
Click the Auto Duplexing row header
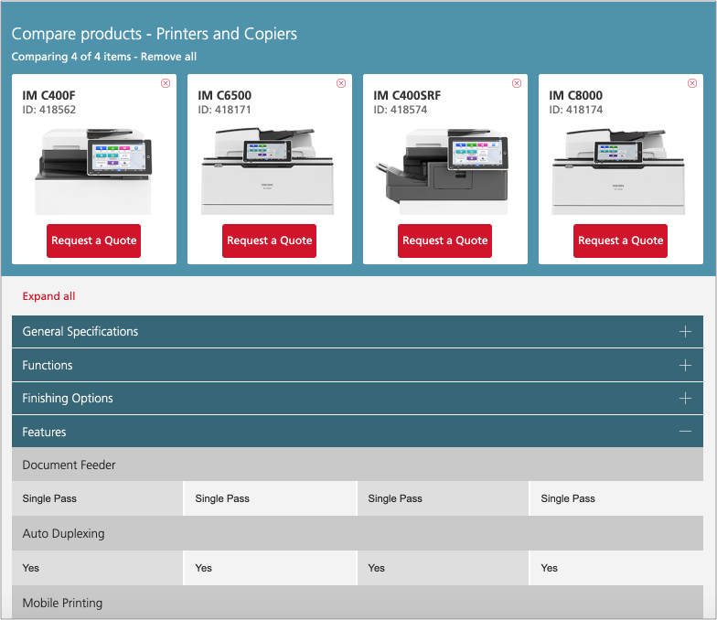tap(358, 533)
